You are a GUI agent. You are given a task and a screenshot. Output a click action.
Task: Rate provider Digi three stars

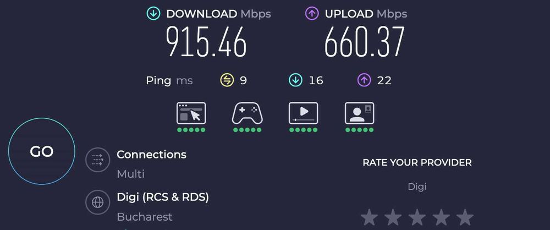(x=417, y=217)
